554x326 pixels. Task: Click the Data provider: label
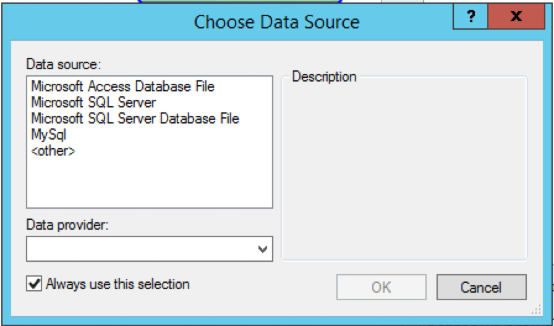[67, 225]
